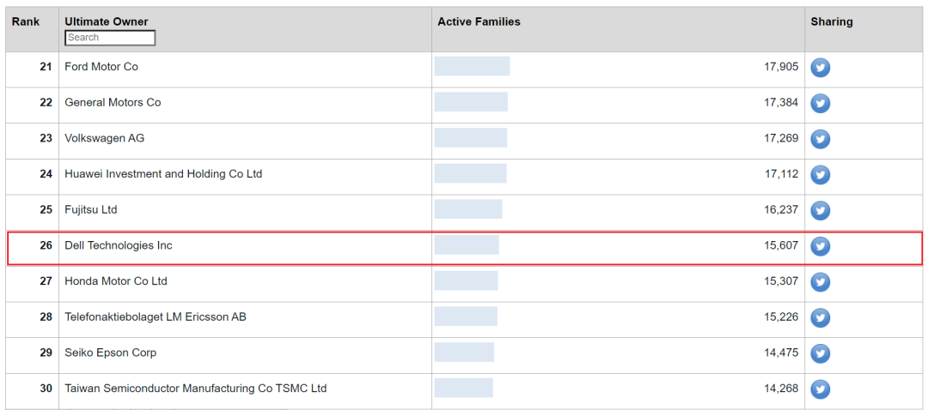The height and width of the screenshot is (410, 928).
Task: Click Twitter icon in Fujitsu Ltd row
Action: coord(821,211)
